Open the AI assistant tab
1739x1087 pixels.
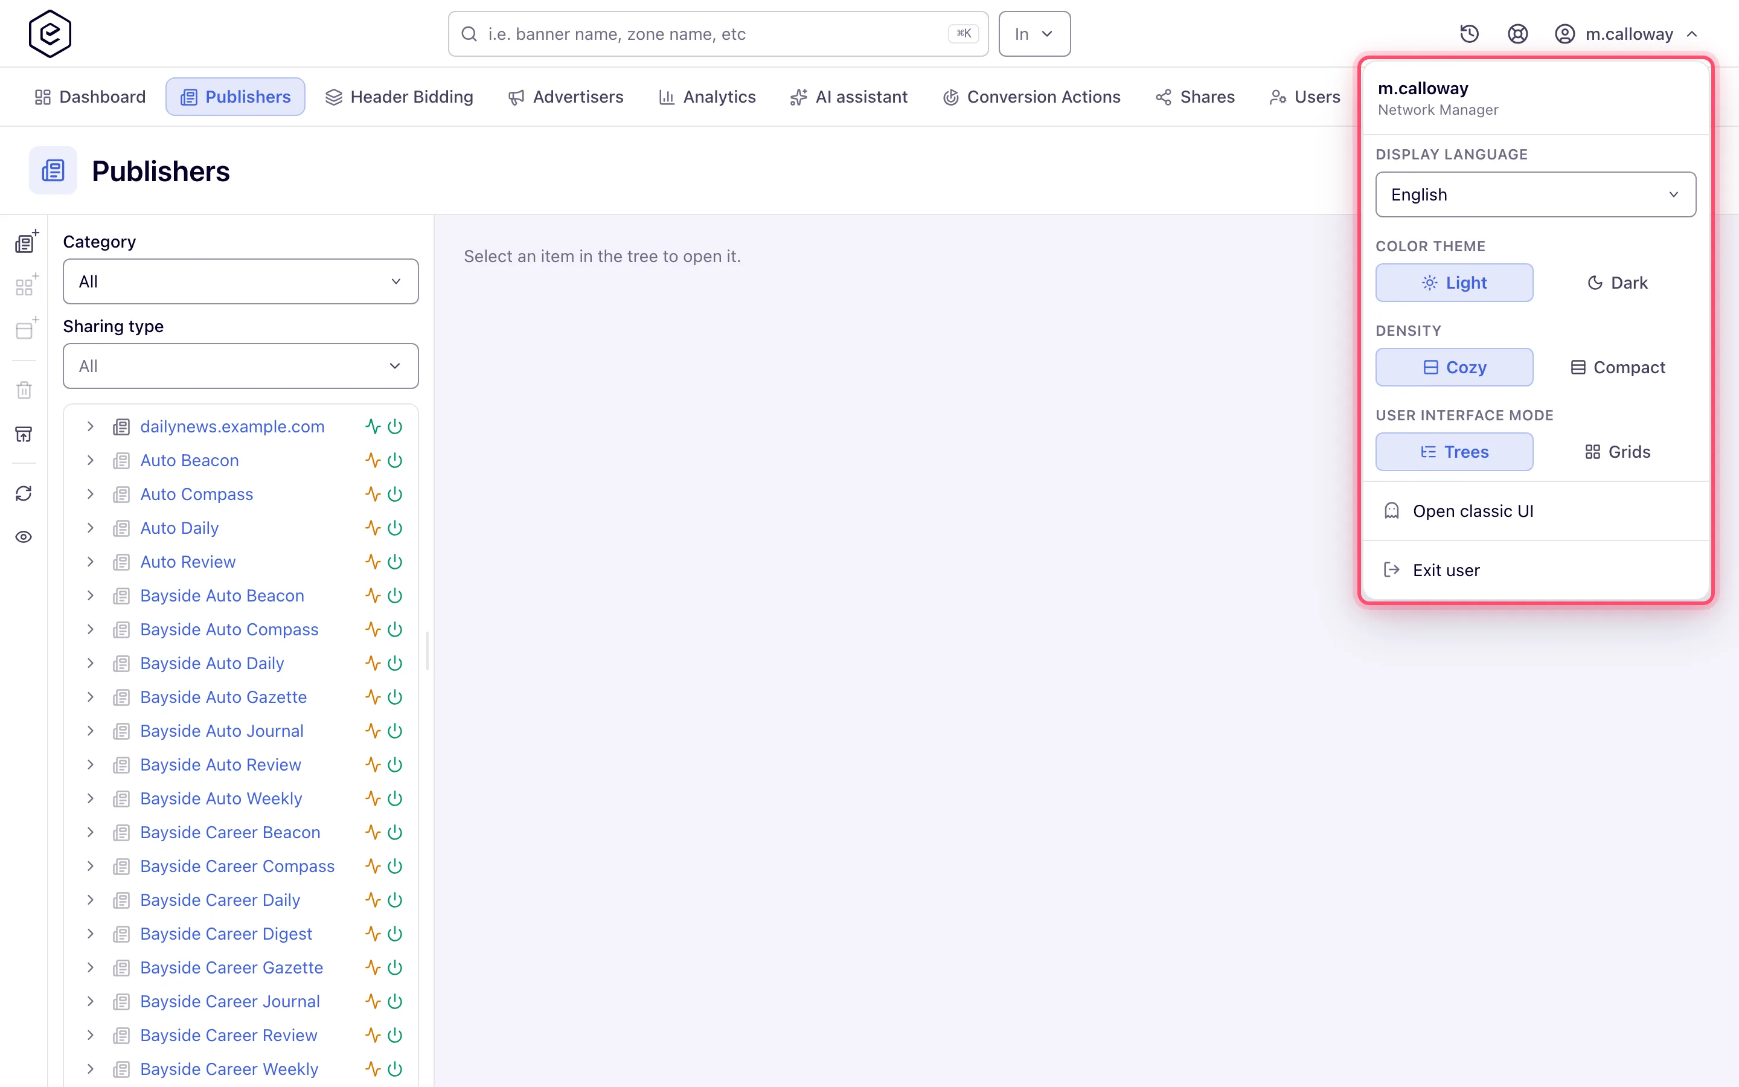848,97
